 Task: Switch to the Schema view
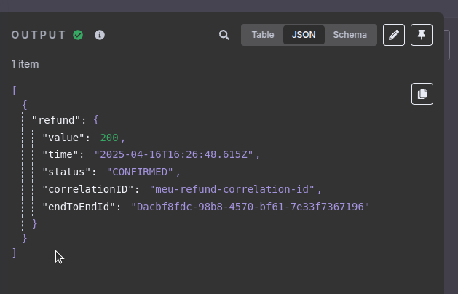350,35
